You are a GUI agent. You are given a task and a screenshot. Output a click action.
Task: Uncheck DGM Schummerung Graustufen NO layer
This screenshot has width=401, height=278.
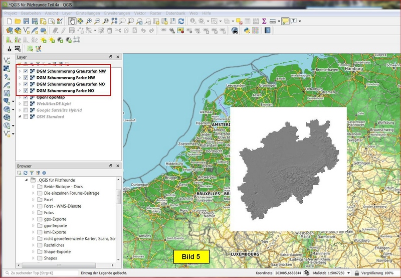(x=26, y=84)
